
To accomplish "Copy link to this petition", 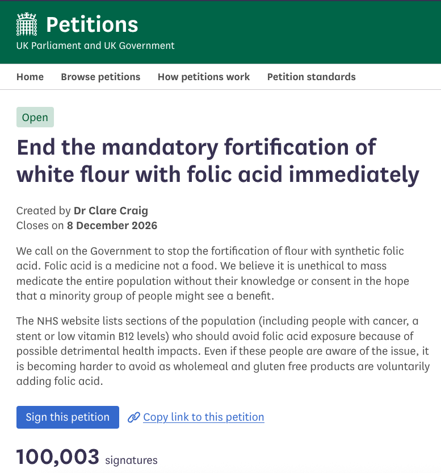I will coord(204,417).
